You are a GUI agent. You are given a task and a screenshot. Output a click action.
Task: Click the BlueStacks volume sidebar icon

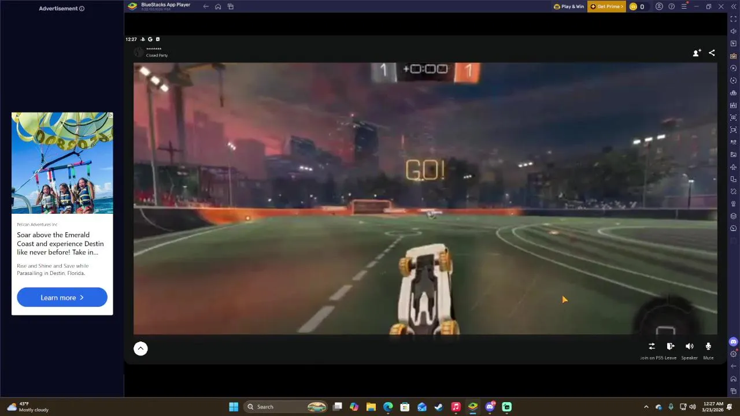click(734, 31)
